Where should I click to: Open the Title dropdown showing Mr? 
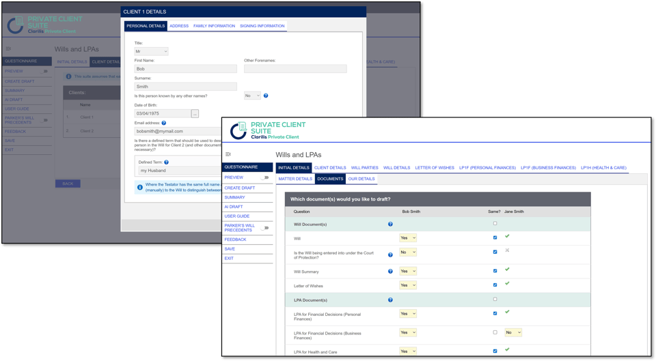[x=151, y=51]
